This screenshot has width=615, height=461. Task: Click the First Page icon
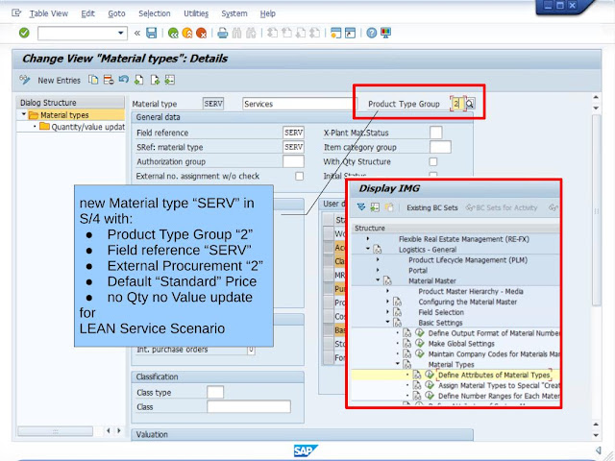tap(272, 33)
